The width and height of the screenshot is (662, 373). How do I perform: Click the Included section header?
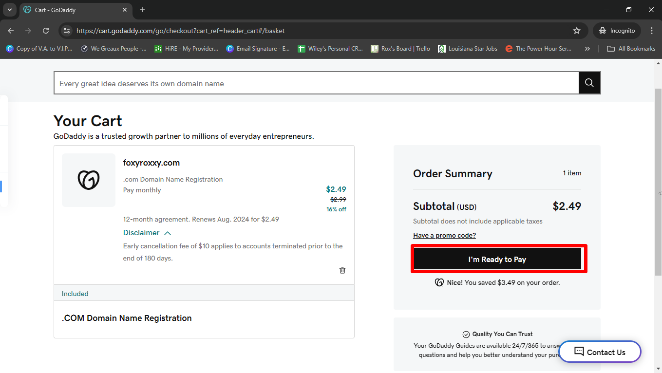point(204,294)
